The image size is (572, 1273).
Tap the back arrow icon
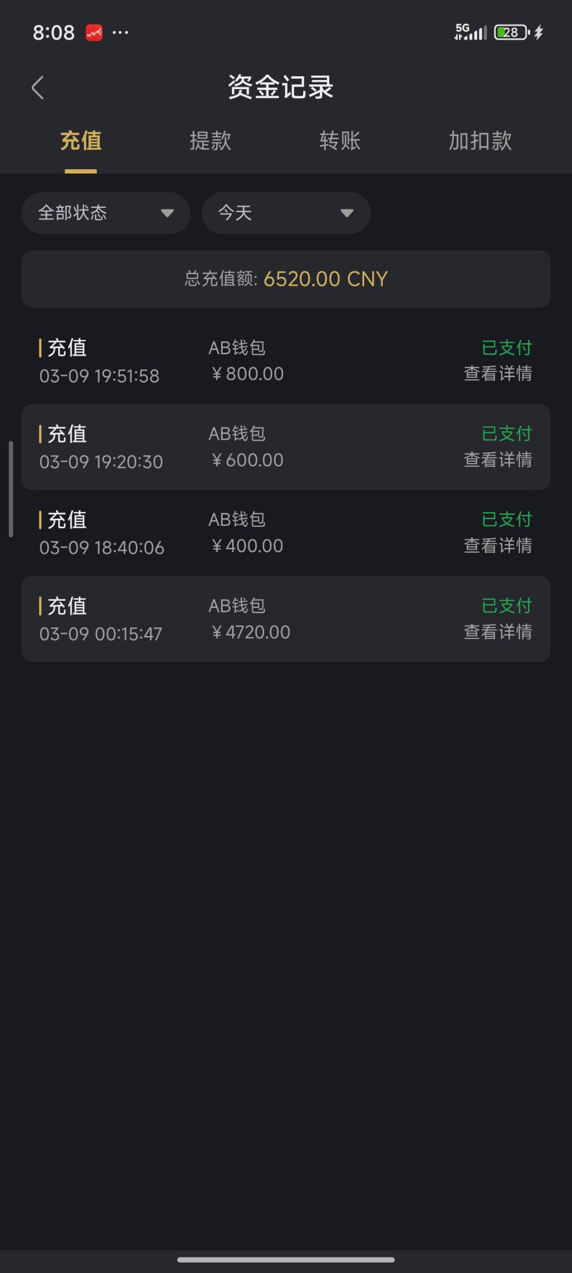click(38, 88)
